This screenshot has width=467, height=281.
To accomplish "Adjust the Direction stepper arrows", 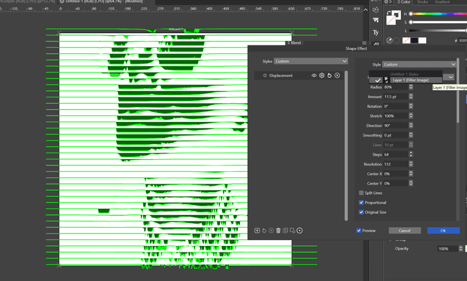I will click(x=411, y=125).
